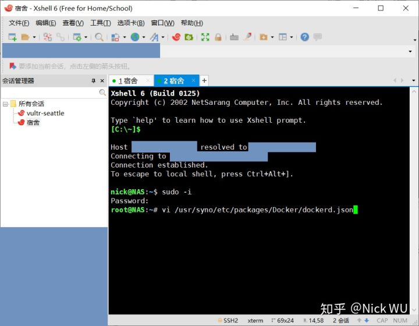Open the dropdown beside folder-plus icon
Screen dimensions: 419x326
point(272,37)
